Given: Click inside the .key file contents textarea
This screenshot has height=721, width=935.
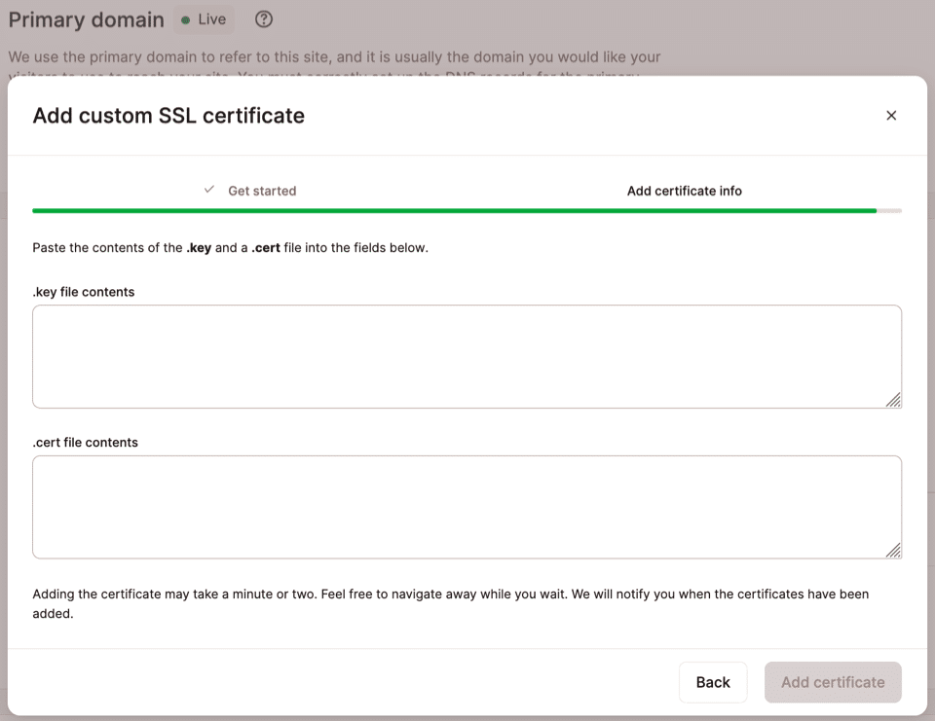Looking at the screenshot, I should (x=467, y=356).
